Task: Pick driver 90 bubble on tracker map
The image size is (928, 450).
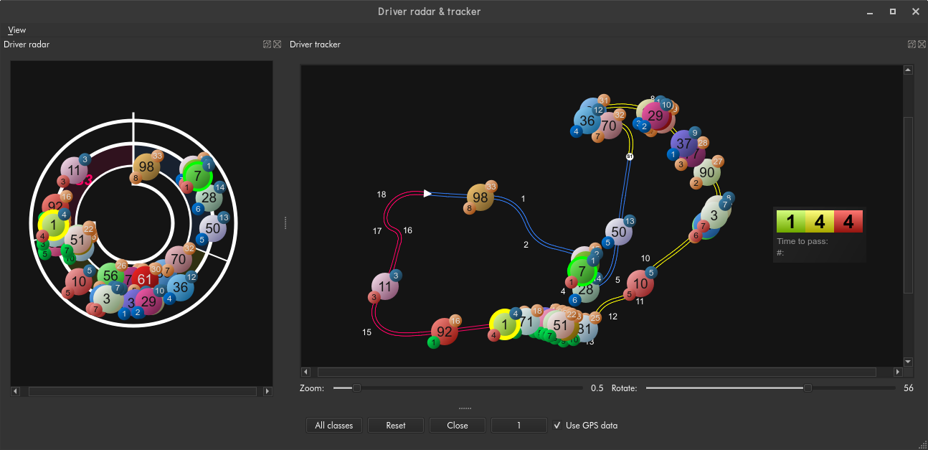Action: click(x=706, y=173)
